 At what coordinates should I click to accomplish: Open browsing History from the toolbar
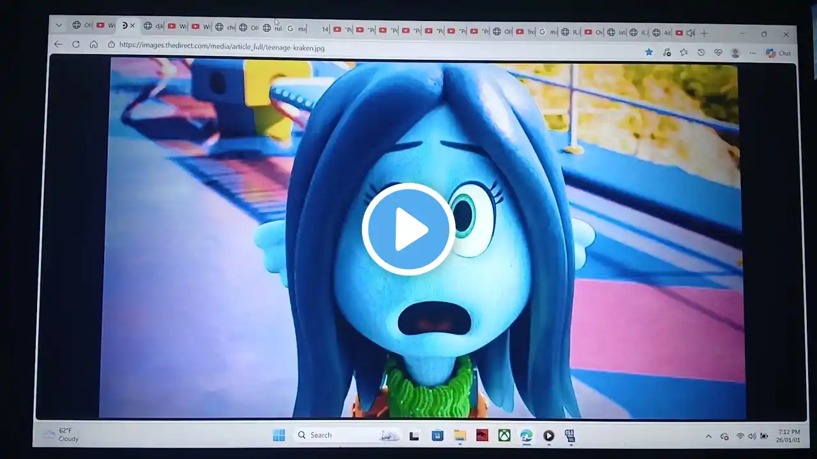pyautogui.click(x=701, y=53)
